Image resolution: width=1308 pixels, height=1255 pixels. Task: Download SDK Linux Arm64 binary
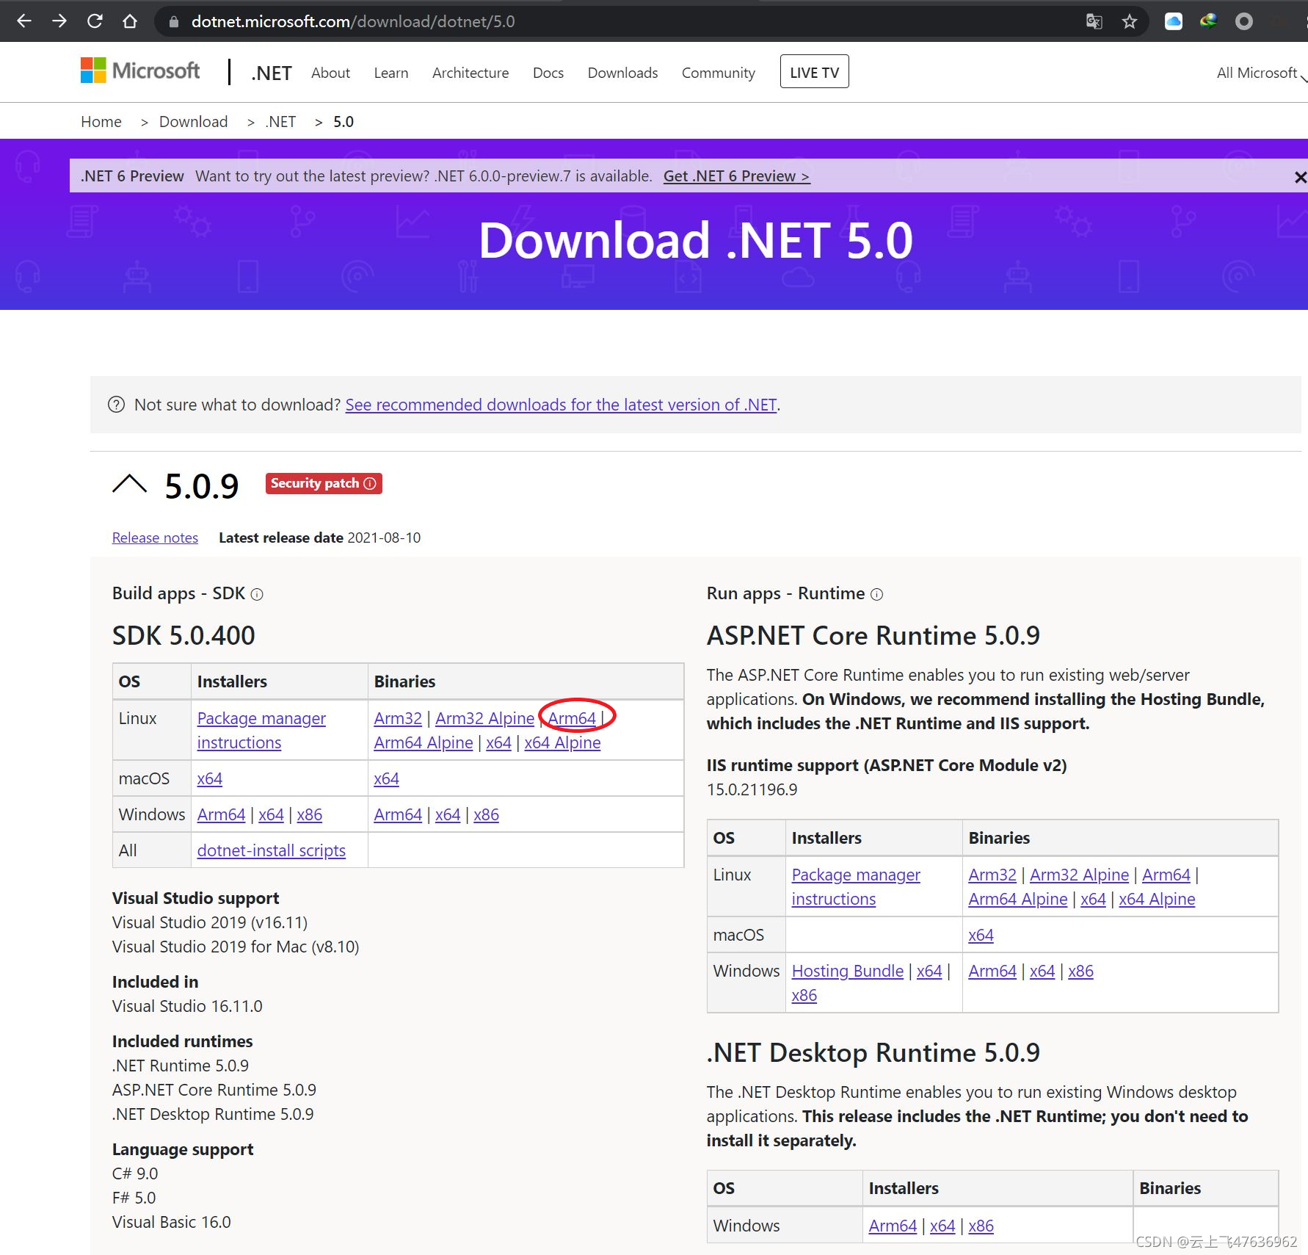tap(572, 718)
